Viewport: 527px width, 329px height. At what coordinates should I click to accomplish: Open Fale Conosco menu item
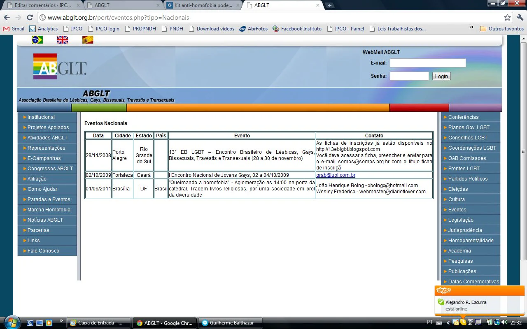click(x=47, y=251)
